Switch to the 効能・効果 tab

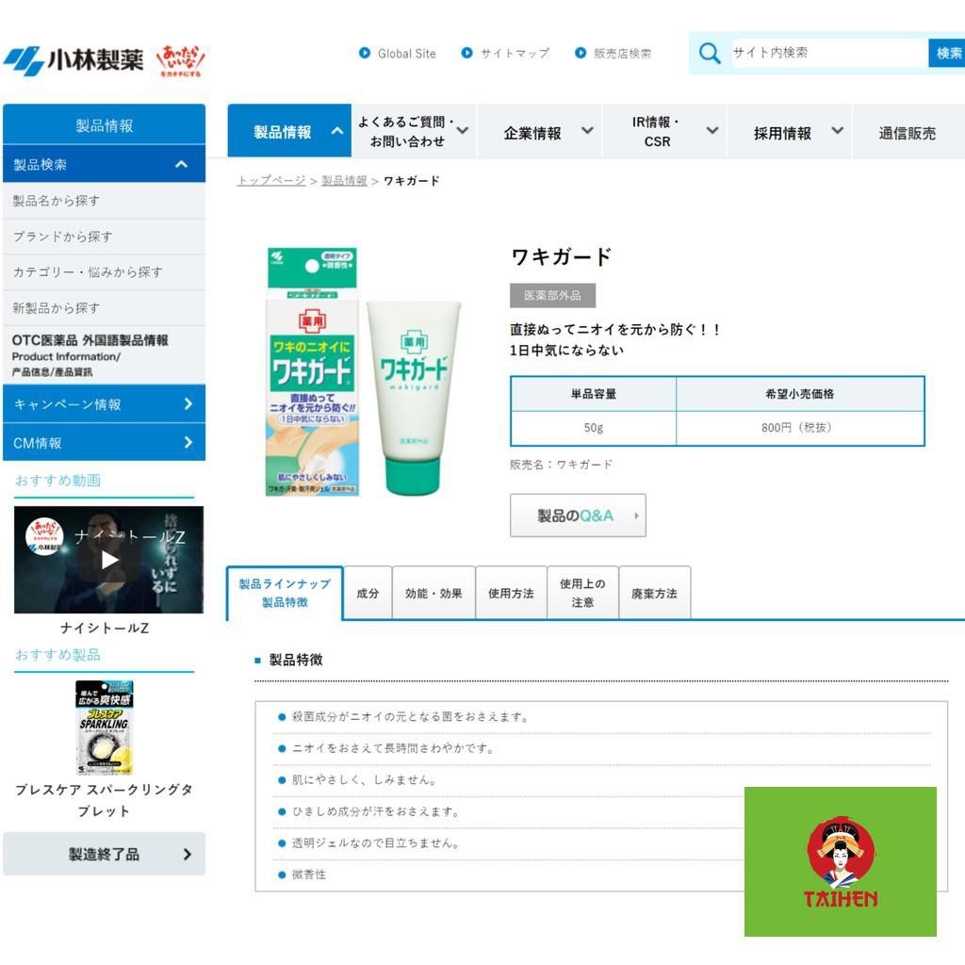(433, 594)
